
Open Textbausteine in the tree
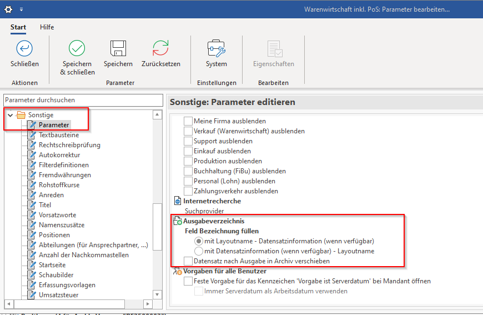(58, 135)
